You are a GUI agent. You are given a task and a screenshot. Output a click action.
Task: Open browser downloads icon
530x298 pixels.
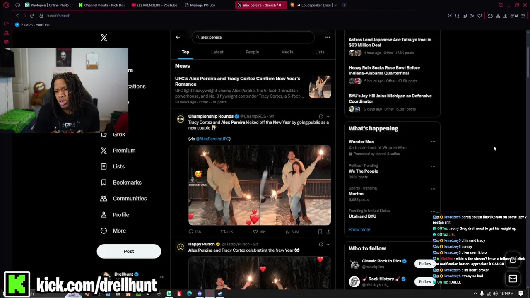click(505, 16)
